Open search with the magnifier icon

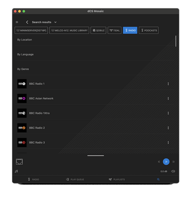click(x=158, y=179)
